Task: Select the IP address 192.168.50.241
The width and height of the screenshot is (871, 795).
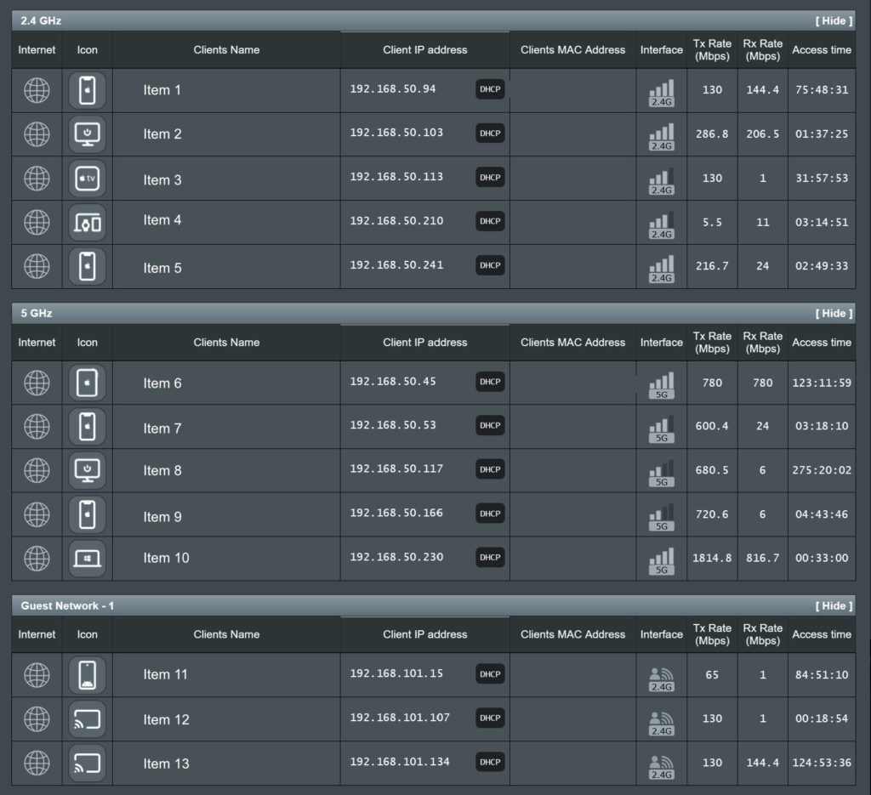Action: (396, 264)
